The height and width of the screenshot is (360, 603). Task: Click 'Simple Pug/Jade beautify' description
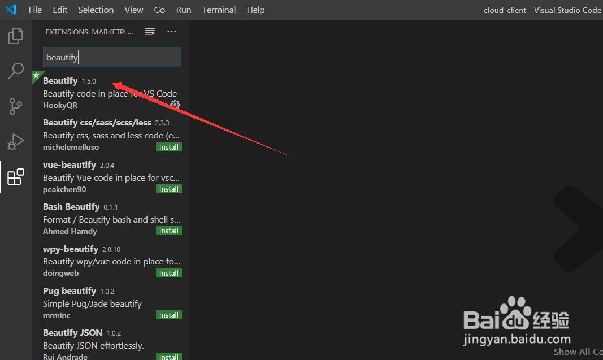coord(92,304)
